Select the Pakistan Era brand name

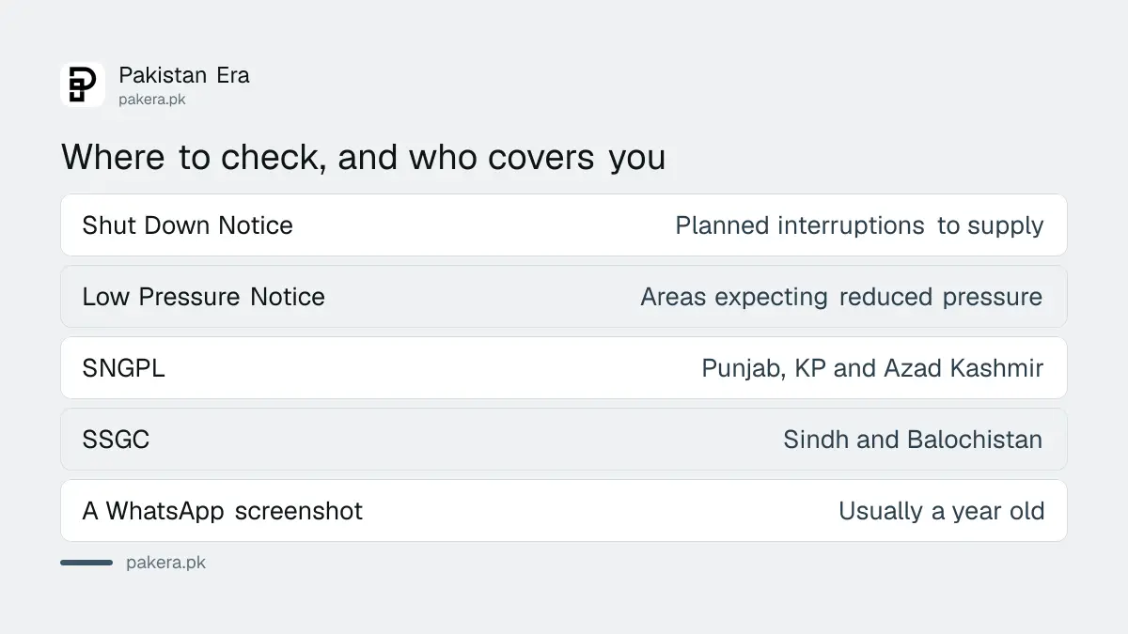pos(184,75)
